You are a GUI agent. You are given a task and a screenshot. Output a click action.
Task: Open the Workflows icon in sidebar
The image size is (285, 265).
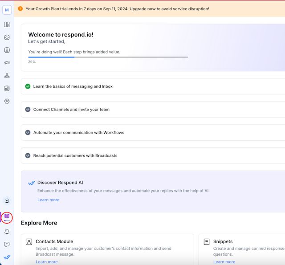tap(7, 76)
